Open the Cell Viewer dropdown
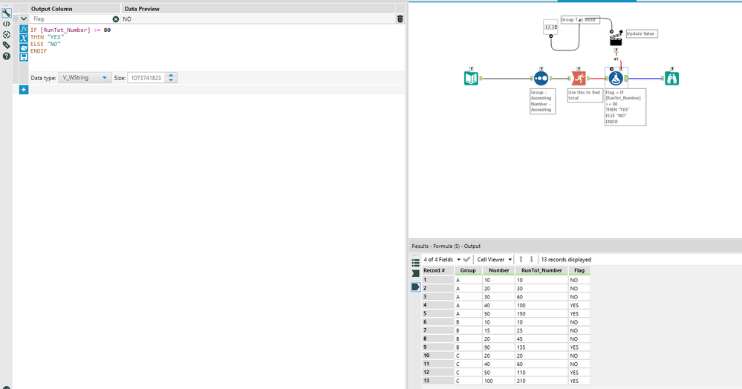This screenshot has width=742, height=389. pos(495,259)
